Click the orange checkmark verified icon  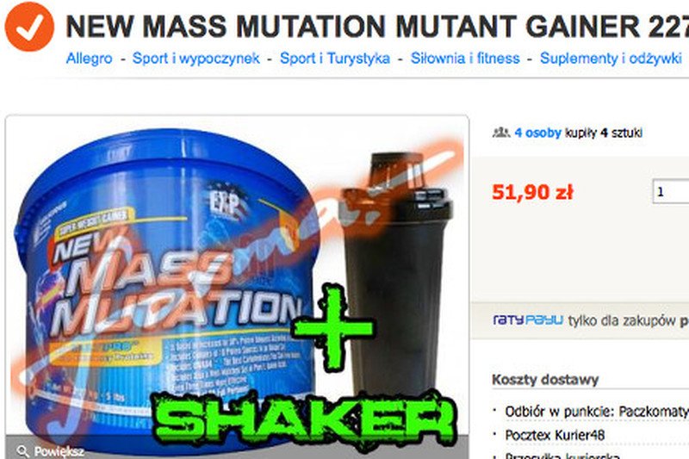29,27
